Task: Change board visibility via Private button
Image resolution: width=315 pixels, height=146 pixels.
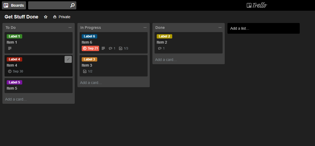Action: point(62,17)
